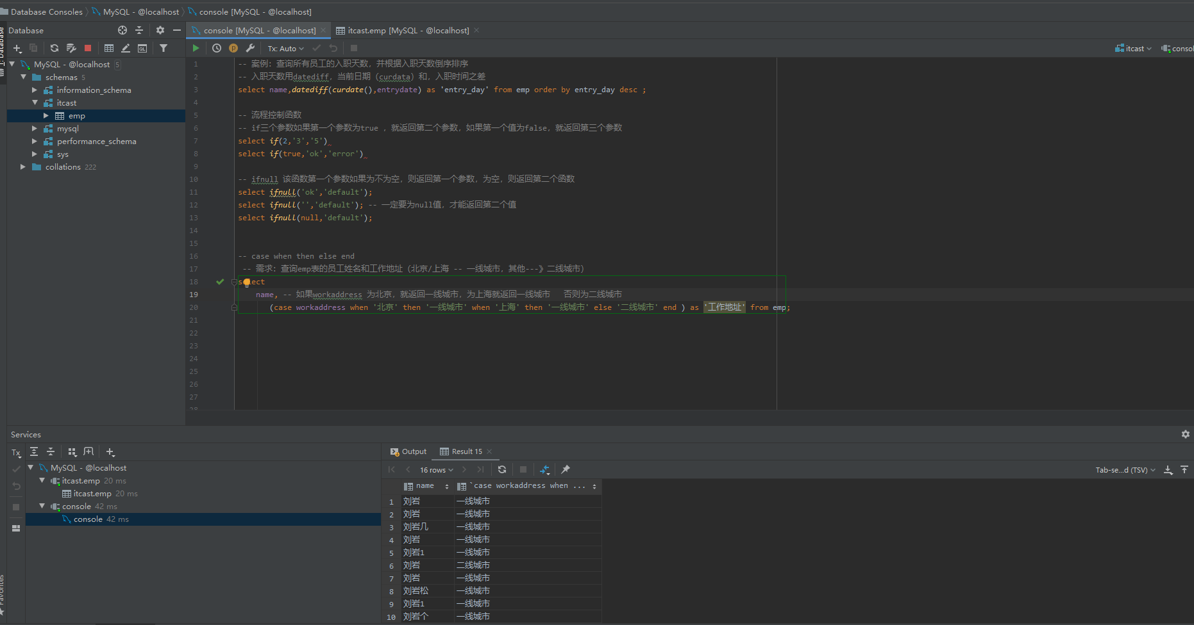Open console settings via the wrench icon
Viewport: 1194px width, 625px height.
(250, 48)
